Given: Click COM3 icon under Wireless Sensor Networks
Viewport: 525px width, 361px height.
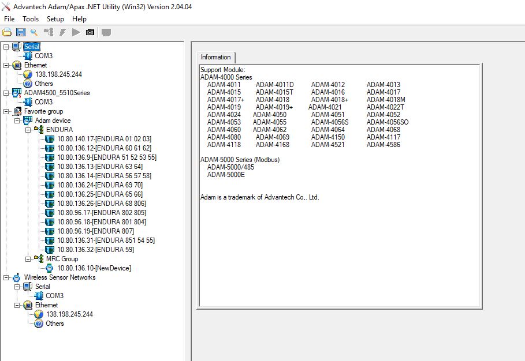Looking at the screenshot, I should pyautogui.click(x=39, y=296).
